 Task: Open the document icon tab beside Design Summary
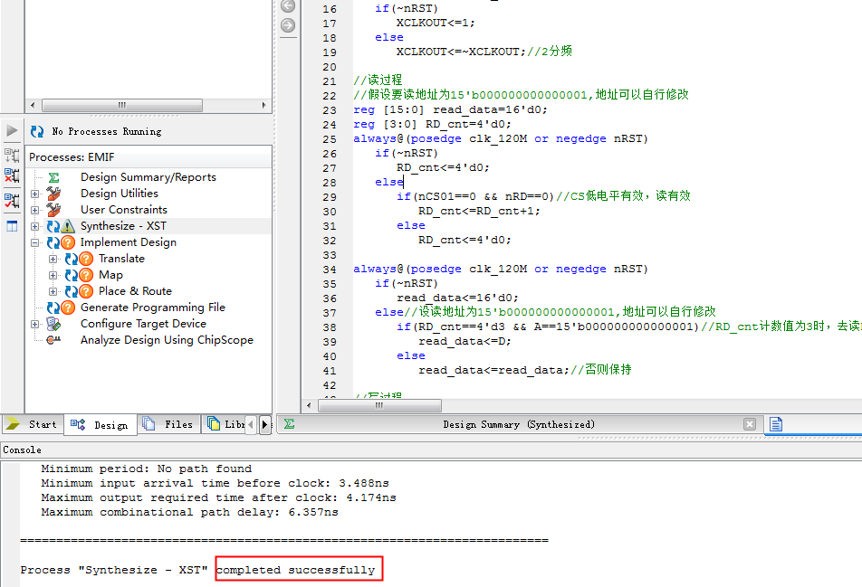tap(776, 424)
